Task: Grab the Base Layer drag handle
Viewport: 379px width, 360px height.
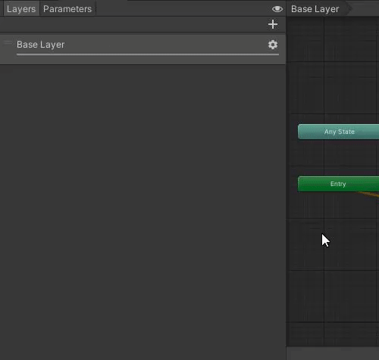Action: click(x=8, y=42)
